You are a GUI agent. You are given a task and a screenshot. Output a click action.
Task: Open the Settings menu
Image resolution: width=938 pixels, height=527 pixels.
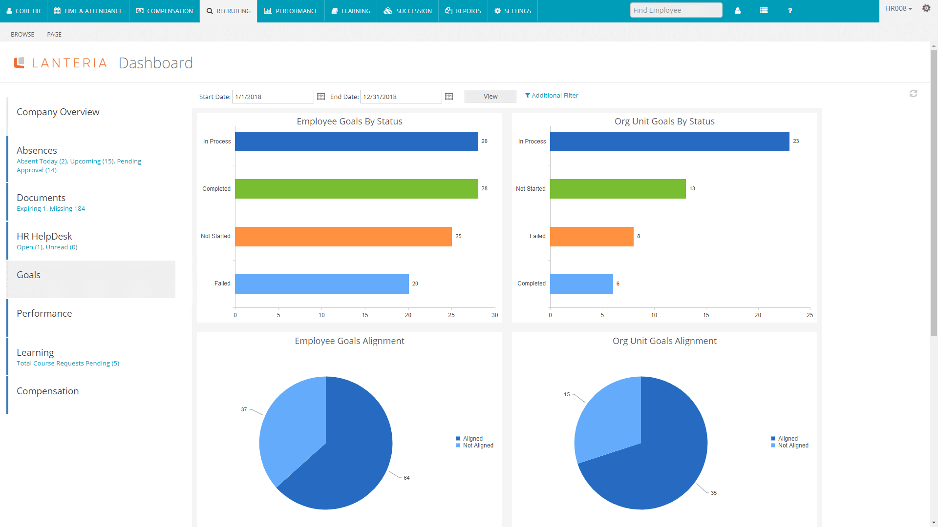[513, 11]
